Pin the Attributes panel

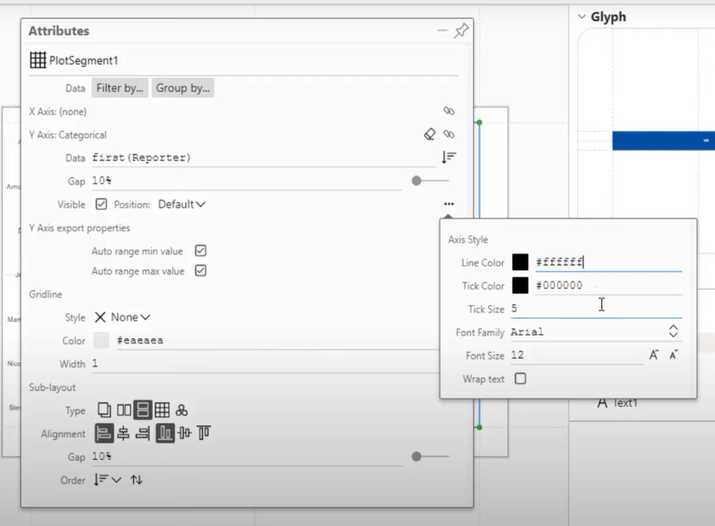[461, 31]
